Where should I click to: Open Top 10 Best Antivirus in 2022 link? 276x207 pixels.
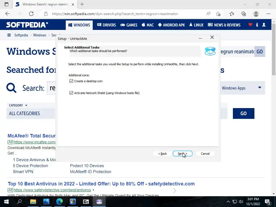click(x=101, y=184)
